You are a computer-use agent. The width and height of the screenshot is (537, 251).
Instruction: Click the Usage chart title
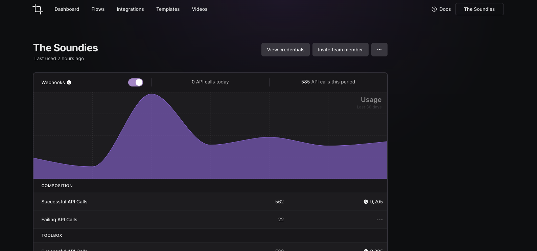(x=371, y=100)
